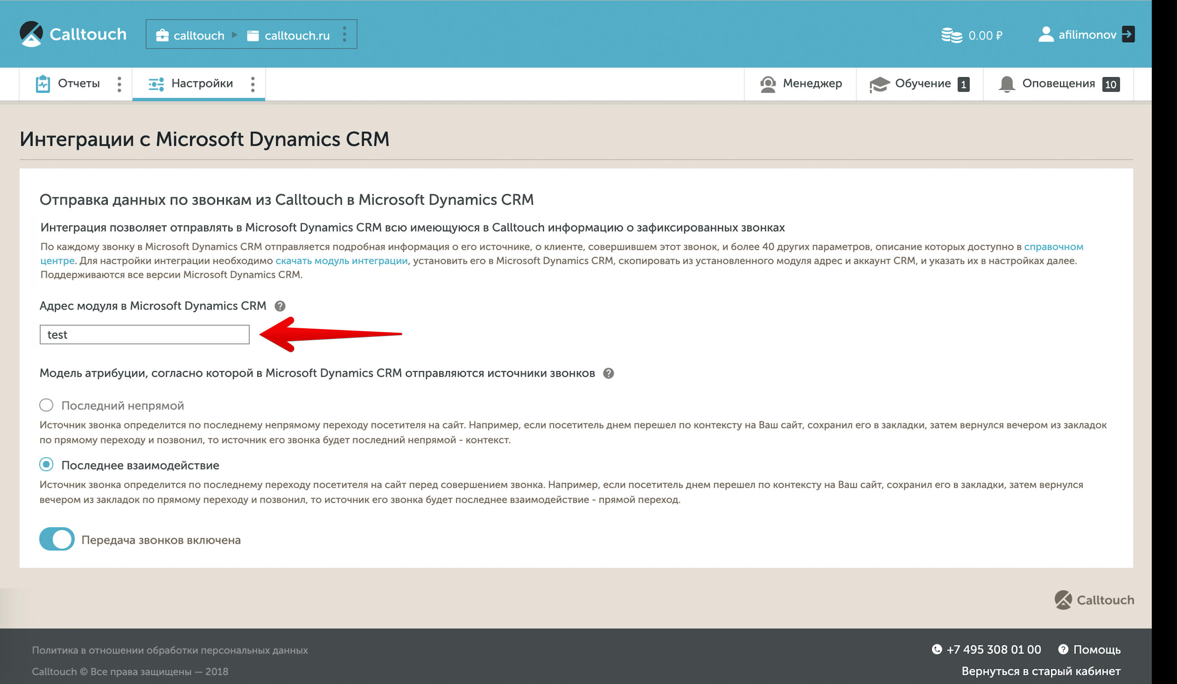Click the Передача звонков включена label
This screenshot has width=1177, height=684.
(x=161, y=540)
